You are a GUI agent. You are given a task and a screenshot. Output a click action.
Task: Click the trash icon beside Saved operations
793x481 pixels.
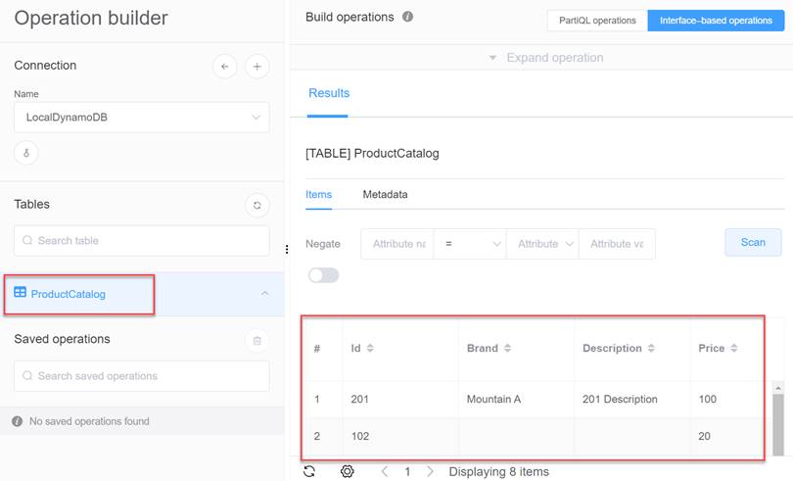[257, 340]
